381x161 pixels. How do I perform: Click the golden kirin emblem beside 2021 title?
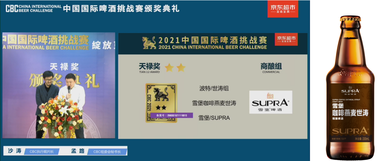click(149, 43)
